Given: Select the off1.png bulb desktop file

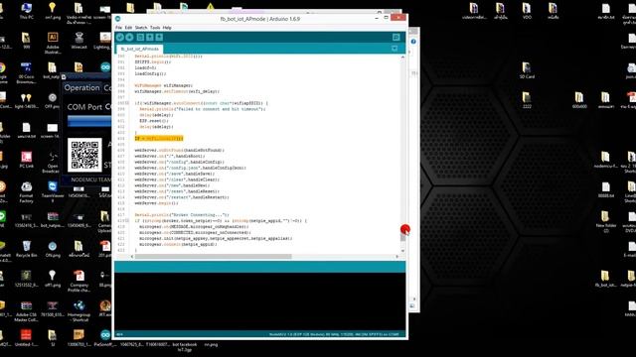Looking at the screenshot, I should tap(53, 279).
